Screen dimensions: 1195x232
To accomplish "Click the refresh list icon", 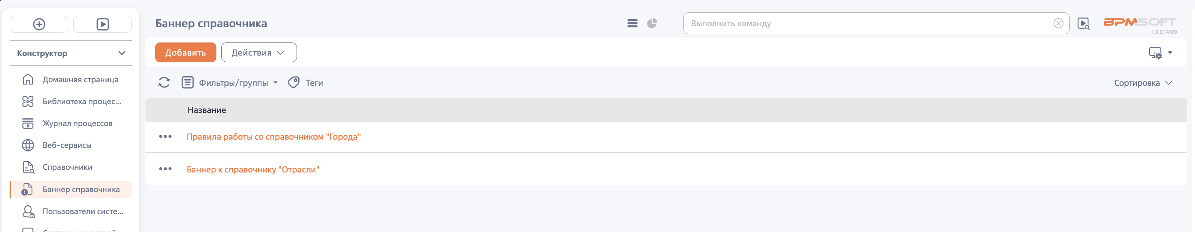I will [164, 83].
